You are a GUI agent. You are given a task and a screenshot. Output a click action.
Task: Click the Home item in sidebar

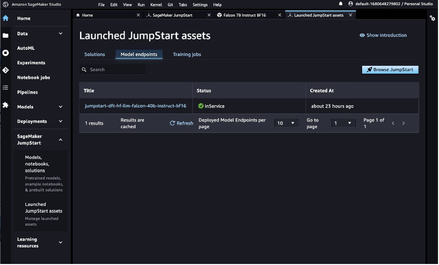click(24, 18)
